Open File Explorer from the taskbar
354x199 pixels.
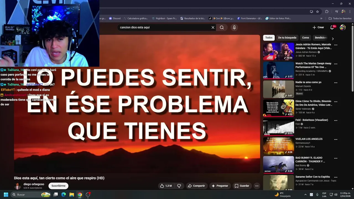(x=72, y=195)
